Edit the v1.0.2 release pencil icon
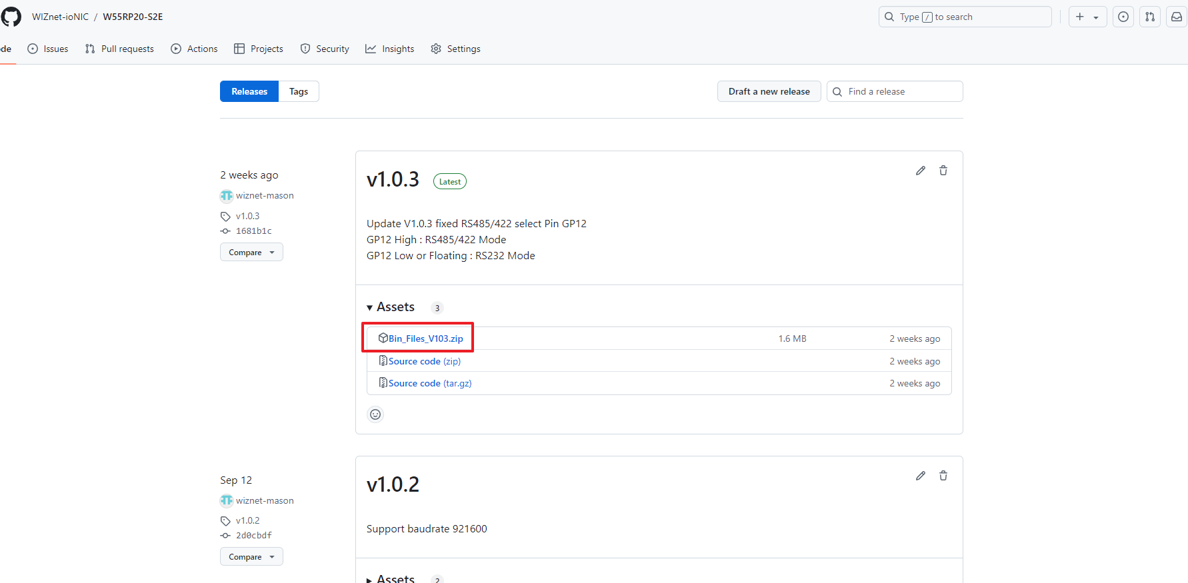 point(921,476)
